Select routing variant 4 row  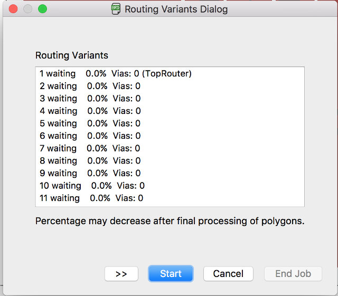(x=170, y=111)
